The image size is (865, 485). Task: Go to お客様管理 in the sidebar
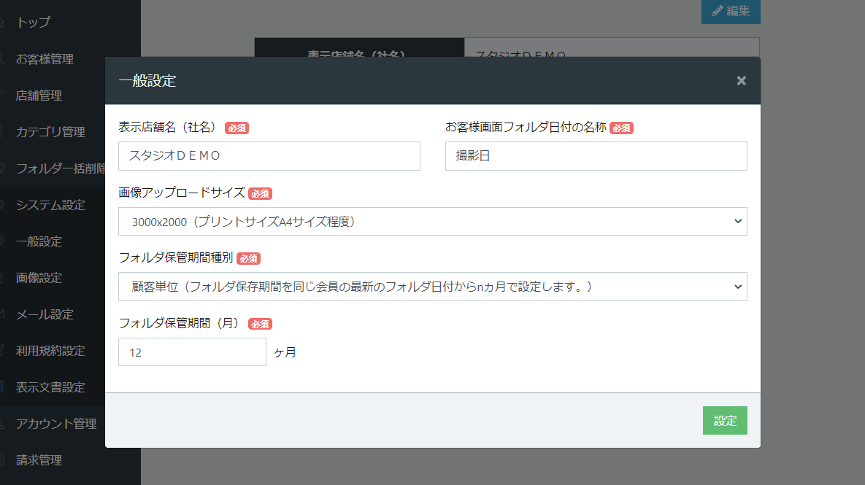click(x=45, y=59)
